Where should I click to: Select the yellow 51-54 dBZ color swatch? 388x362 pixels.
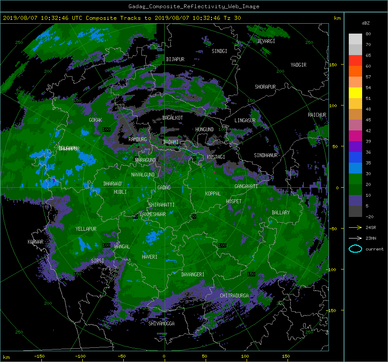pyautogui.click(x=355, y=93)
